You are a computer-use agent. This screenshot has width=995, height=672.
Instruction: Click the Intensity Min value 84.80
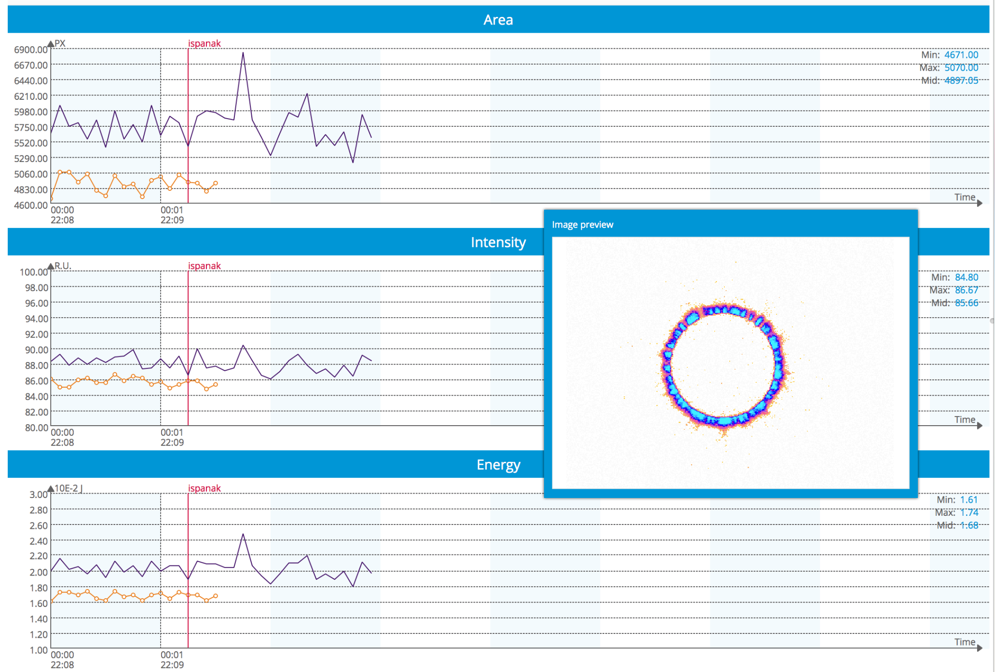966,277
